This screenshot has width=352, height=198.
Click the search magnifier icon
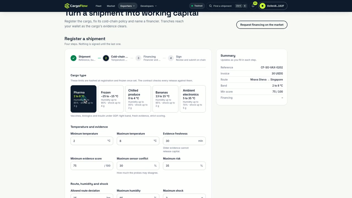coord(211,6)
